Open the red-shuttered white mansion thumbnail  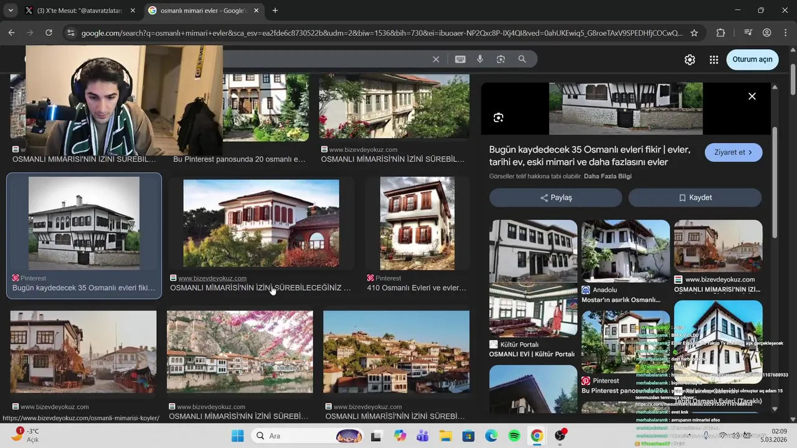261,223
